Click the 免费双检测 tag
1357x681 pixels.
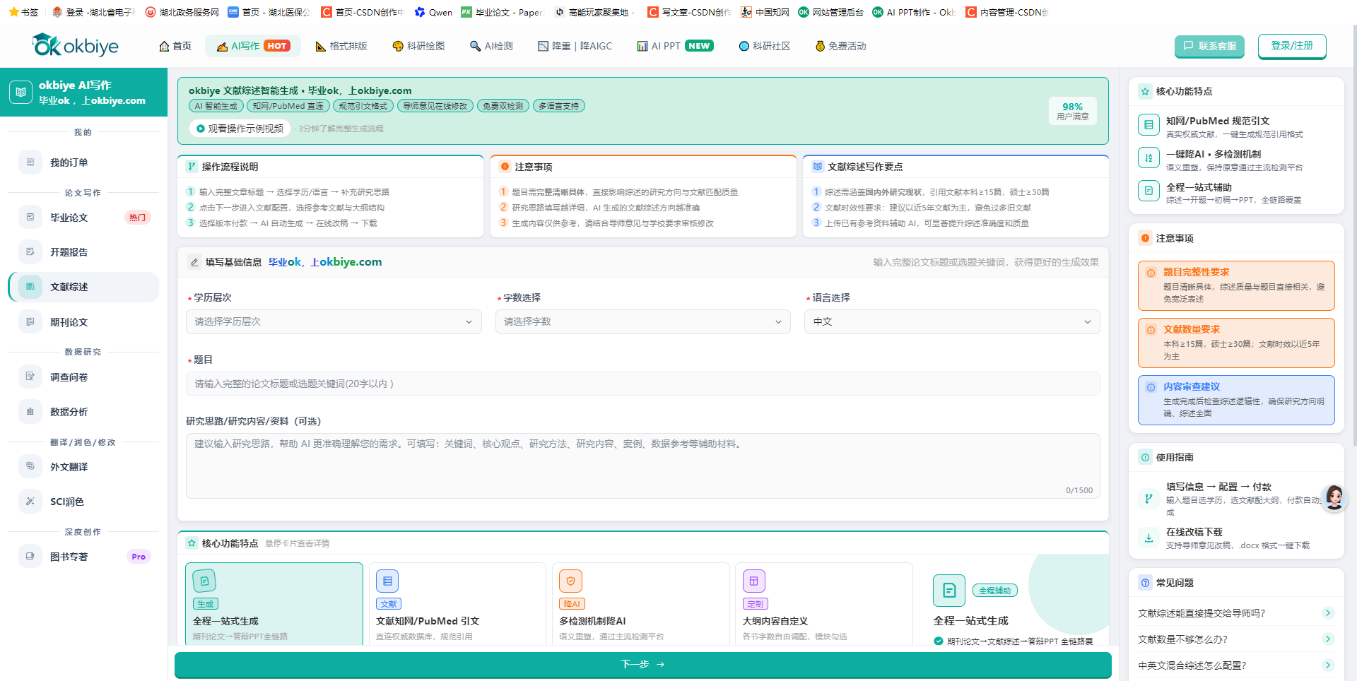[503, 106]
